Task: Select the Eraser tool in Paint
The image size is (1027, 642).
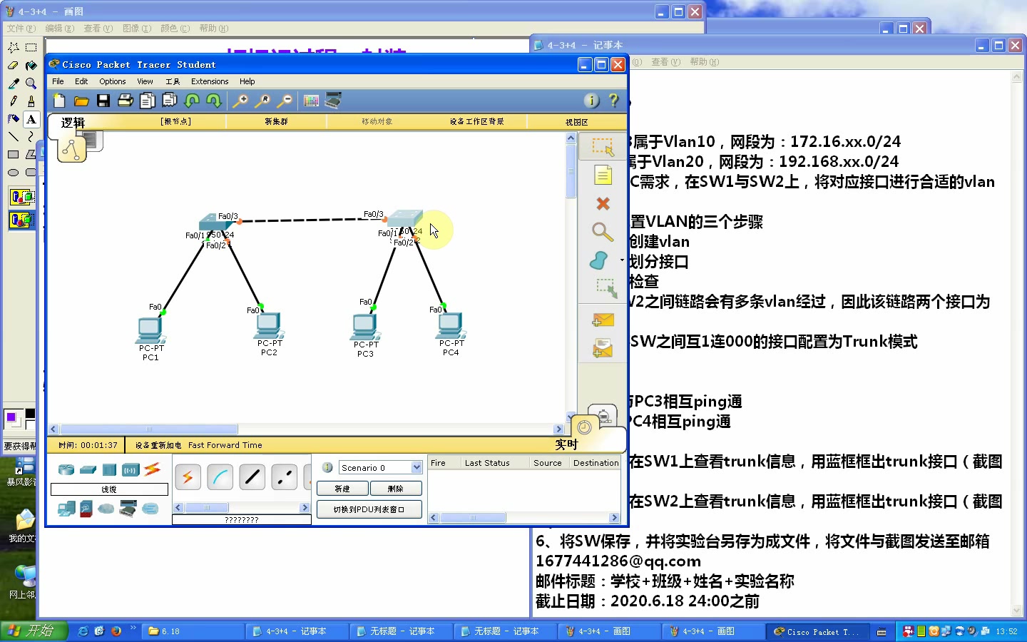Action: tap(13, 66)
